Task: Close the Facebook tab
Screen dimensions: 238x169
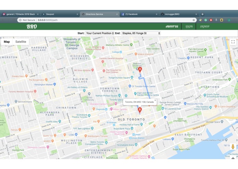Action: point(156,14)
